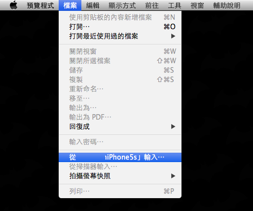Expand 打開最近使用過的檔案 submenu arrow
The height and width of the screenshot is (211, 253).
pyautogui.click(x=173, y=36)
